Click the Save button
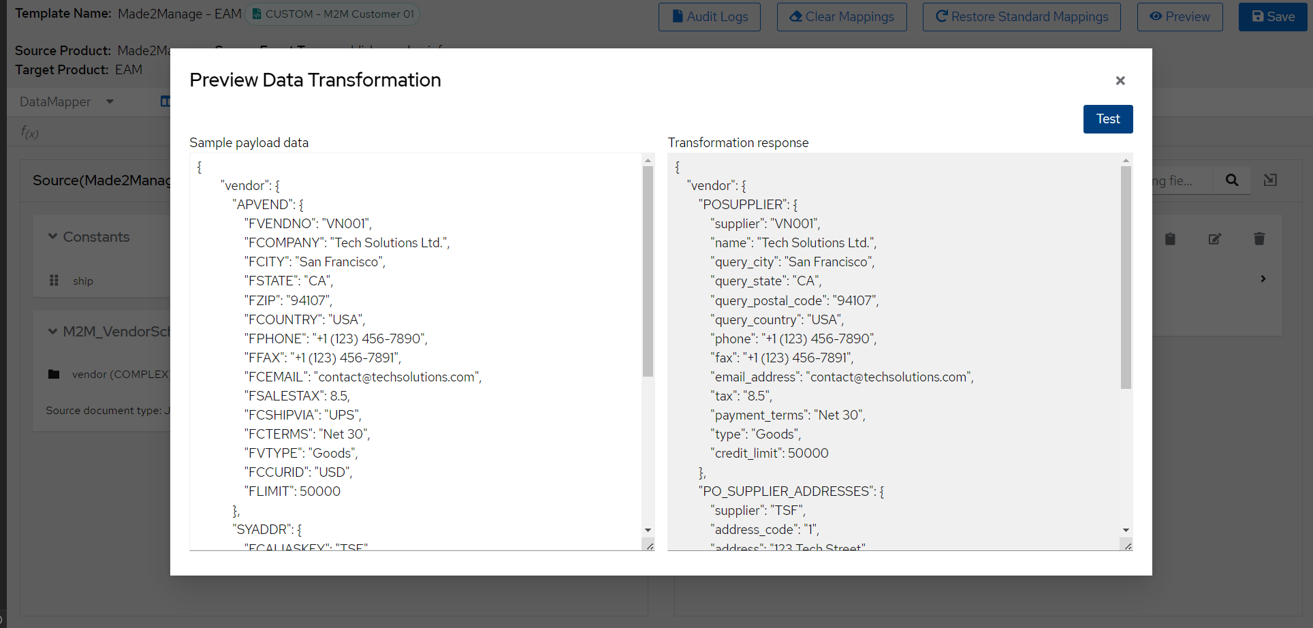 tap(1272, 16)
